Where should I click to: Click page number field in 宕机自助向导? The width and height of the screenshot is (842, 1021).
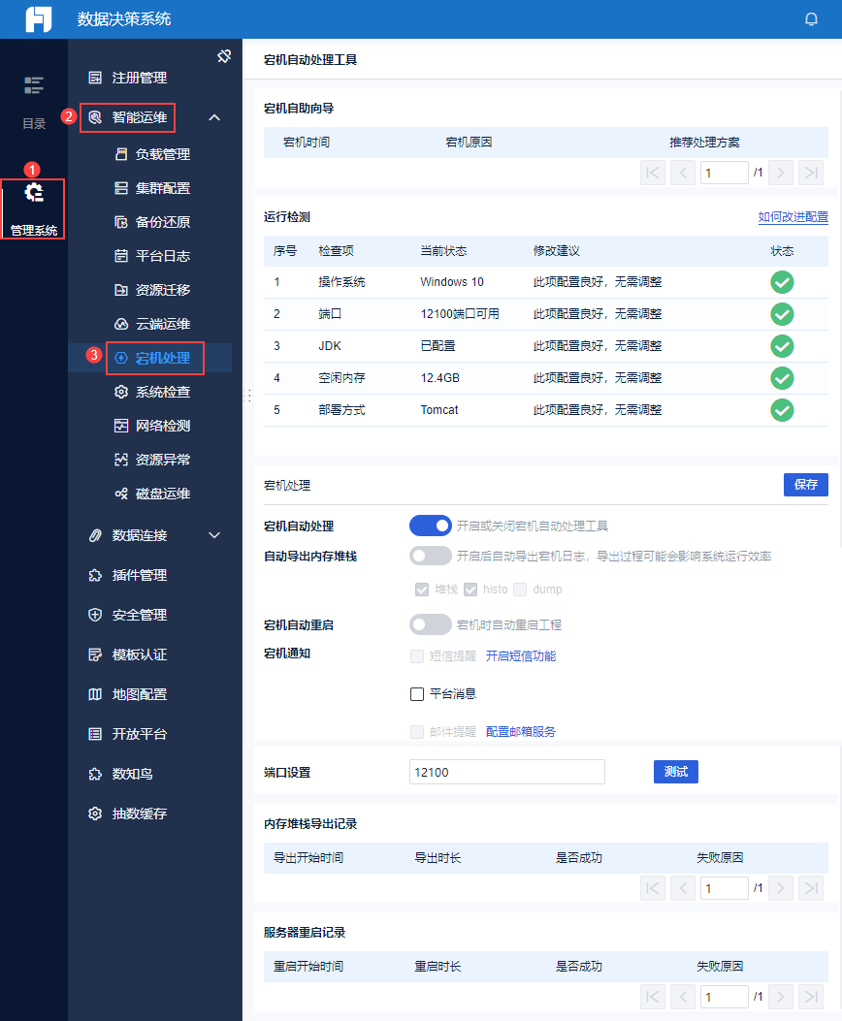(724, 173)
